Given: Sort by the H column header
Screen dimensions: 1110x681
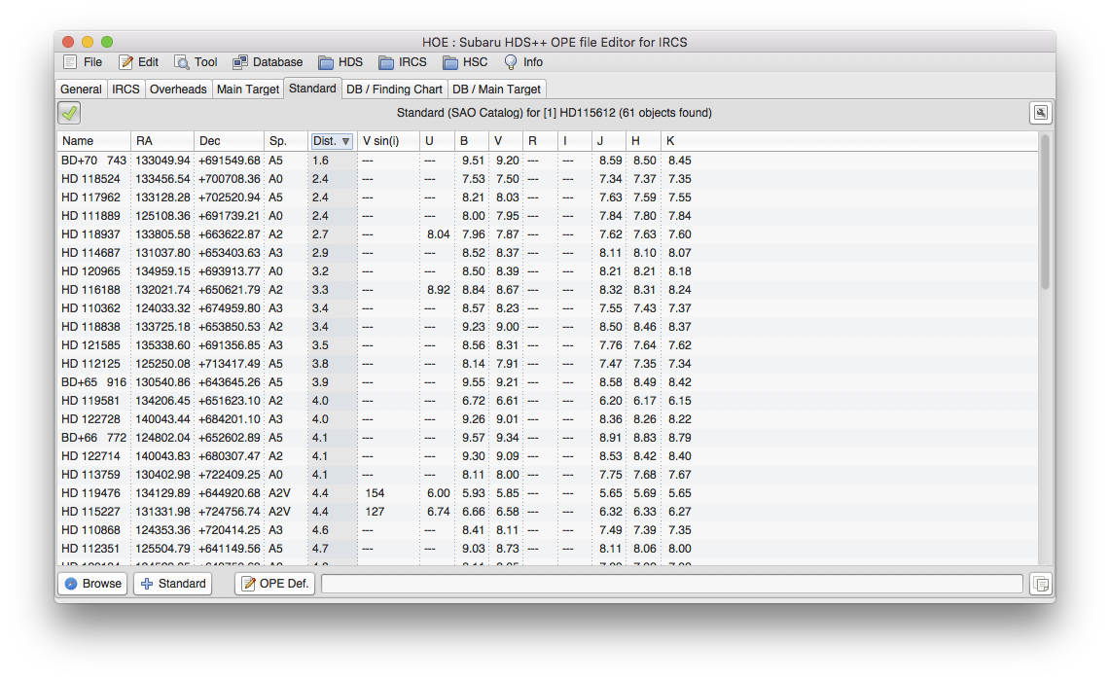Looking at the screenshot, I should coord(643,141).
